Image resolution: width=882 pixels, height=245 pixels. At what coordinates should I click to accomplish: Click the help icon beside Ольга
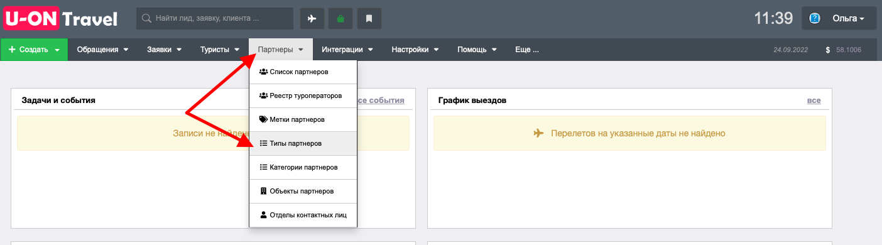(x=815, y=19)
